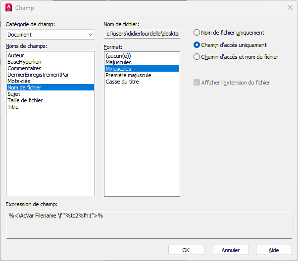Image resolution: width=298 pixels, height=261 pixels.
Task: Click the Annuler button
Action: (231, 250)
